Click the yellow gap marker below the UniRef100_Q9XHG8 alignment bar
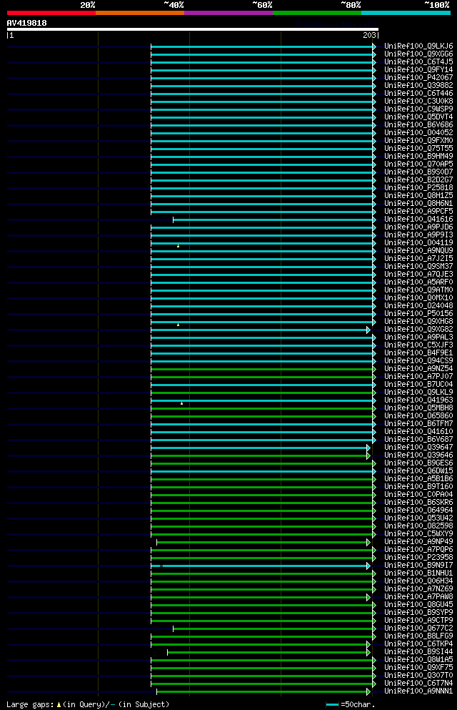Viewport: 457px width, 710px height. tap(178, 325)
